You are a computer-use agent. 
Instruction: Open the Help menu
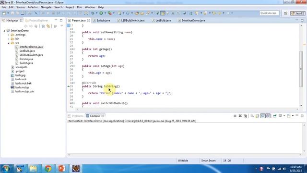101,7
